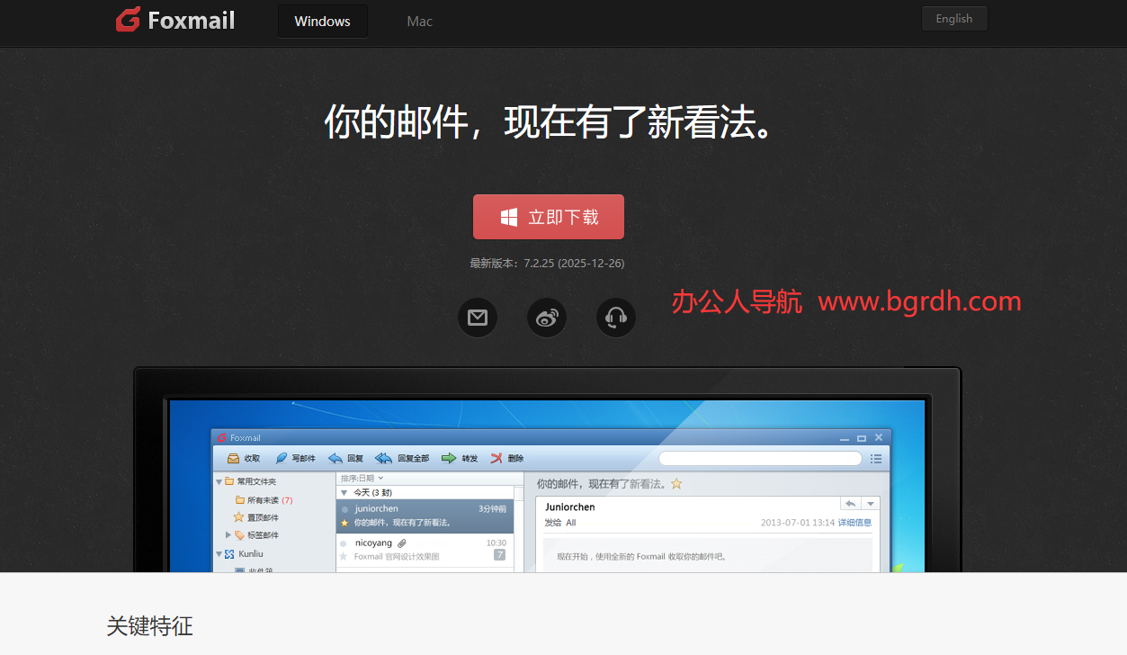Open the round envelope mail icon
The image size is (1127, 655).
478,318
